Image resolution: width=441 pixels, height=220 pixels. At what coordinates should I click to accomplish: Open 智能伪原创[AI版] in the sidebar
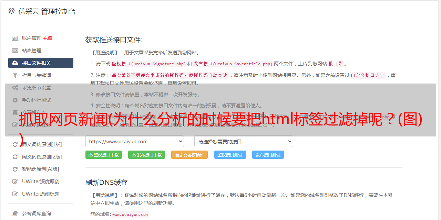41,169
